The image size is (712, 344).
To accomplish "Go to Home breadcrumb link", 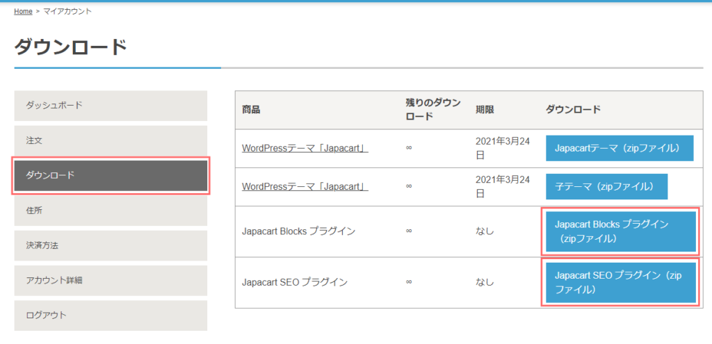I will point(23,11).
